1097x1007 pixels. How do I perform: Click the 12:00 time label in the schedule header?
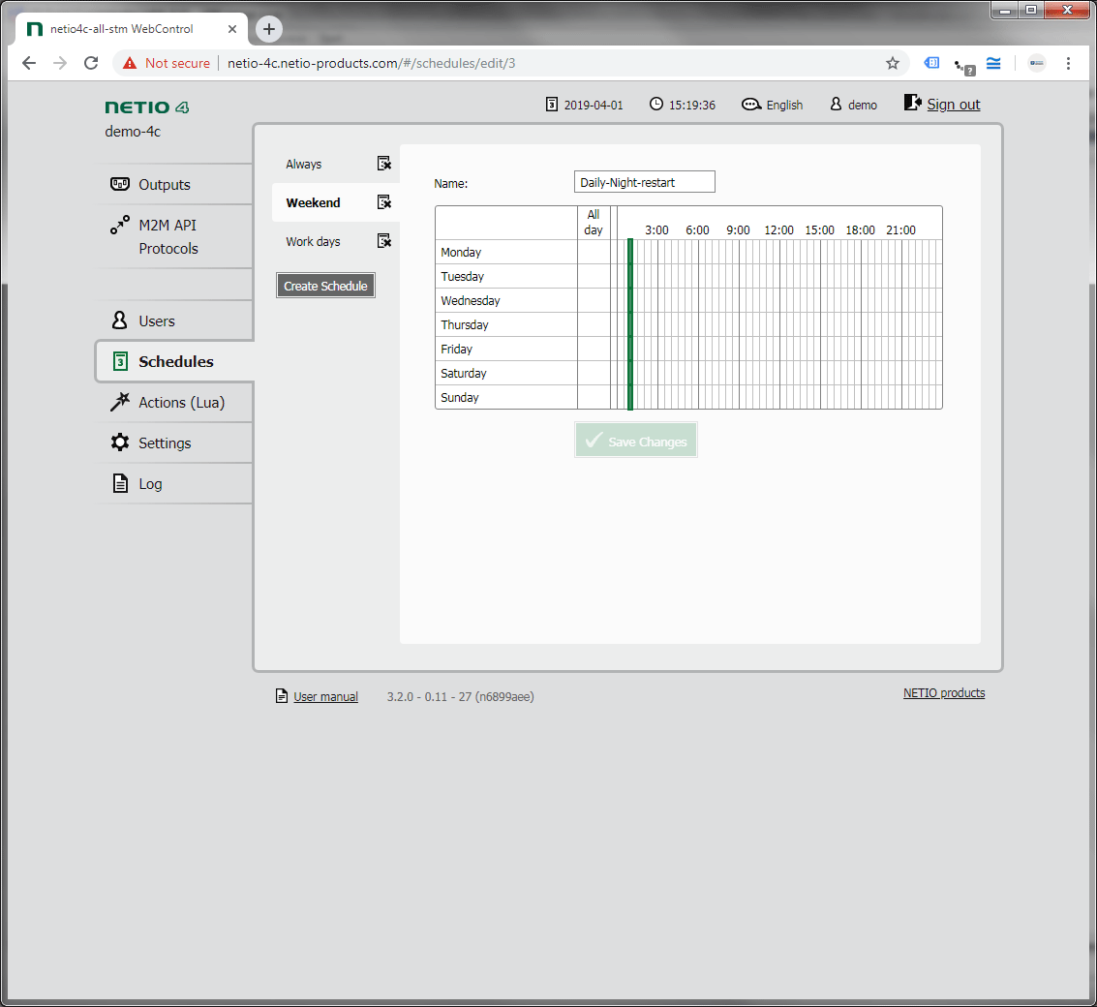click(x=778, y=230)
